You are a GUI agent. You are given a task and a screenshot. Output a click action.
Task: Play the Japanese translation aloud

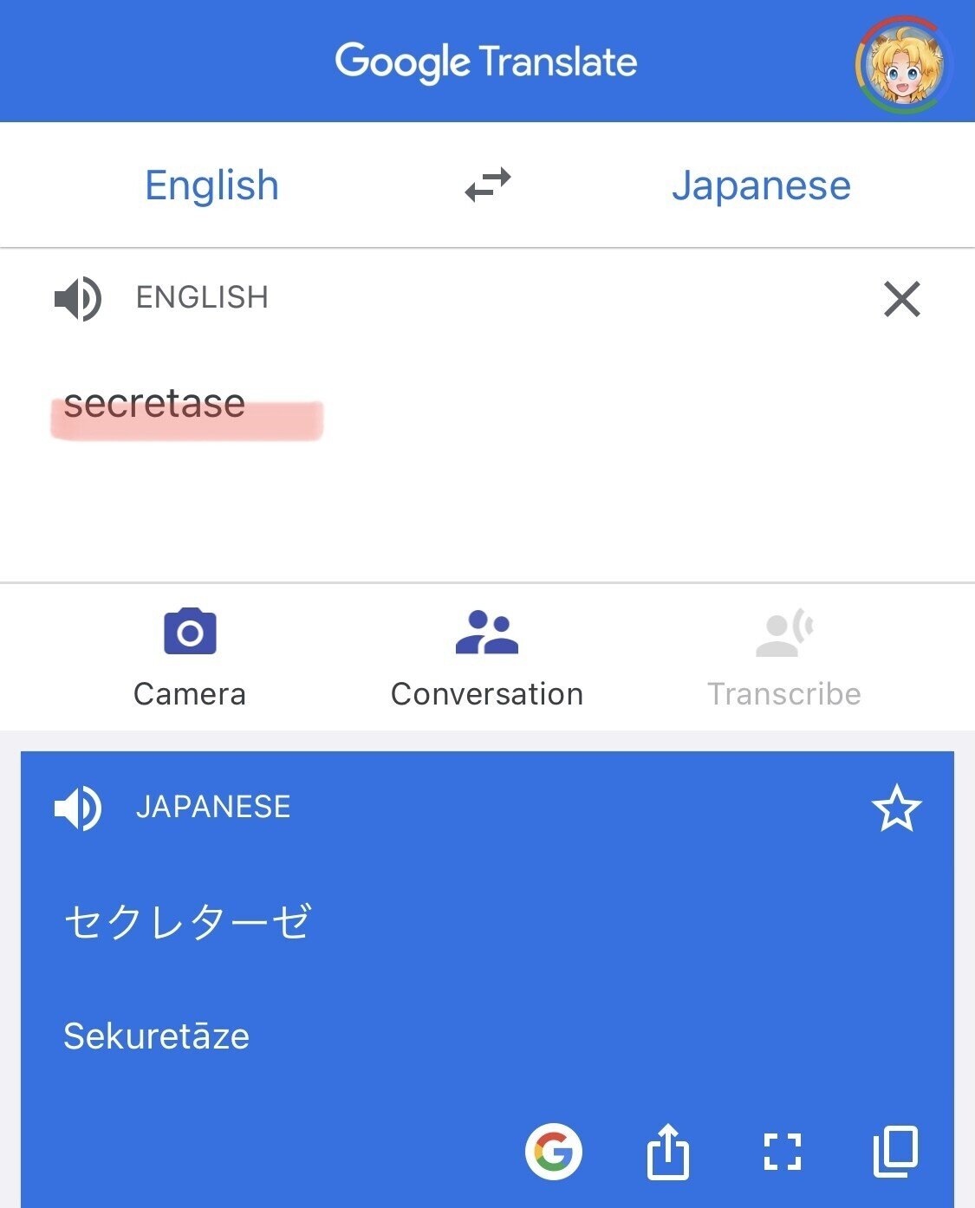(x=77, y=808)
